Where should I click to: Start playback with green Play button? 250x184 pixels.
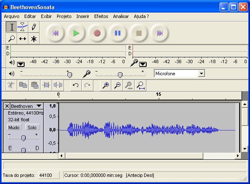pos(76,33)
